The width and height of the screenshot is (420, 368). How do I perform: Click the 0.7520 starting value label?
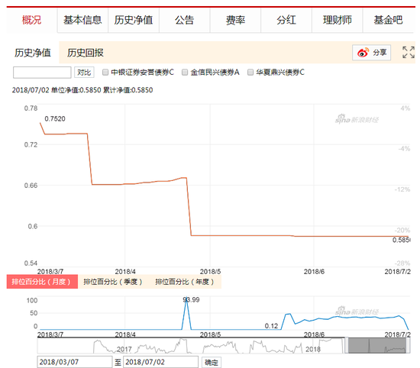point(55,118)
